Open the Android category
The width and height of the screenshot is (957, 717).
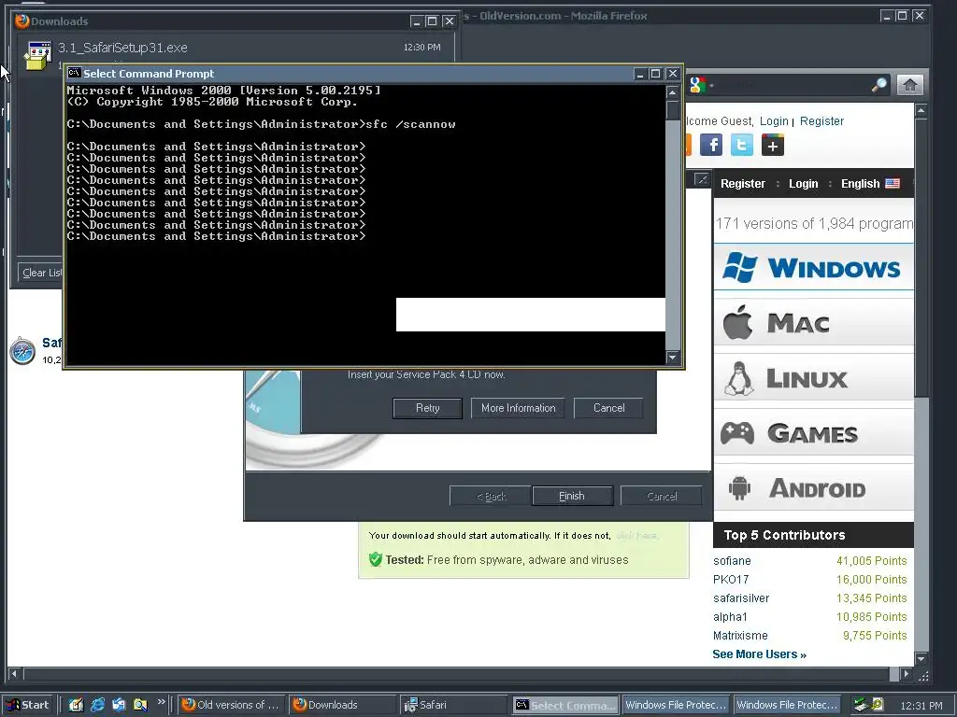click(x=814, y=487)
